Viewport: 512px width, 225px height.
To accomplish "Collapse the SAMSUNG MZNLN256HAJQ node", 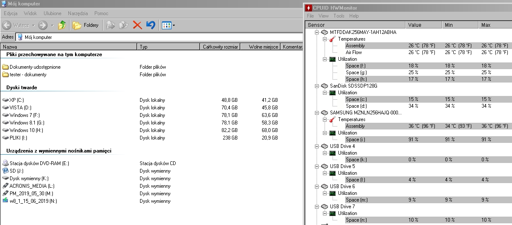I will [317, 113].
